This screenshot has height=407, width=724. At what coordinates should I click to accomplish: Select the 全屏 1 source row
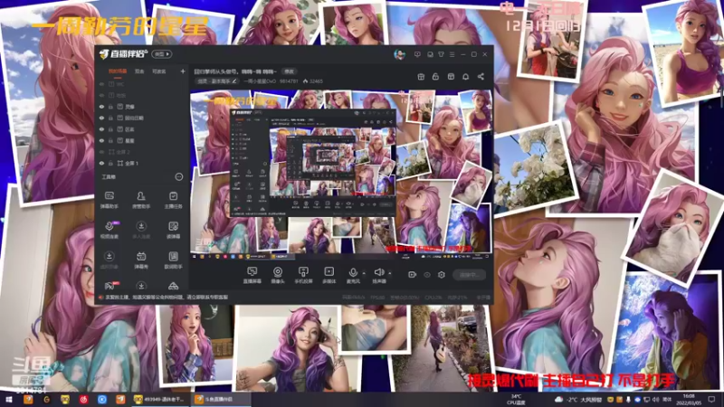143,164
